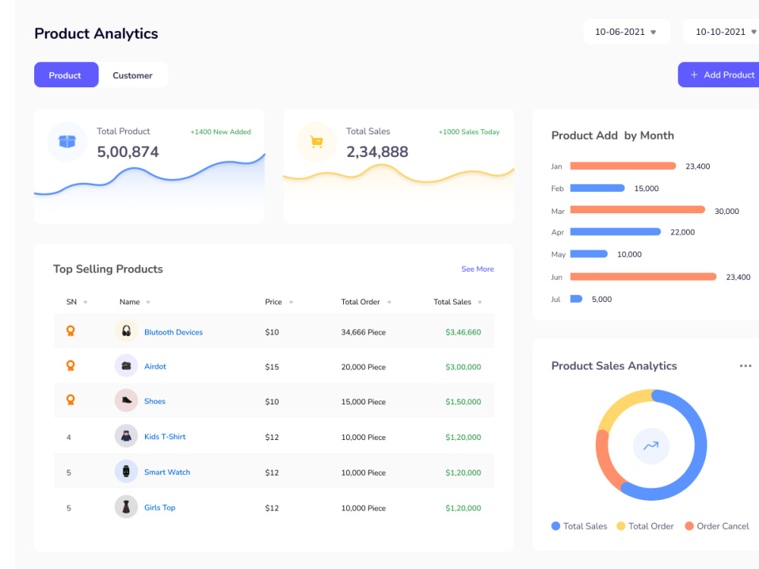
Task: Switch to the Customer tab
Action: [133, 75]
